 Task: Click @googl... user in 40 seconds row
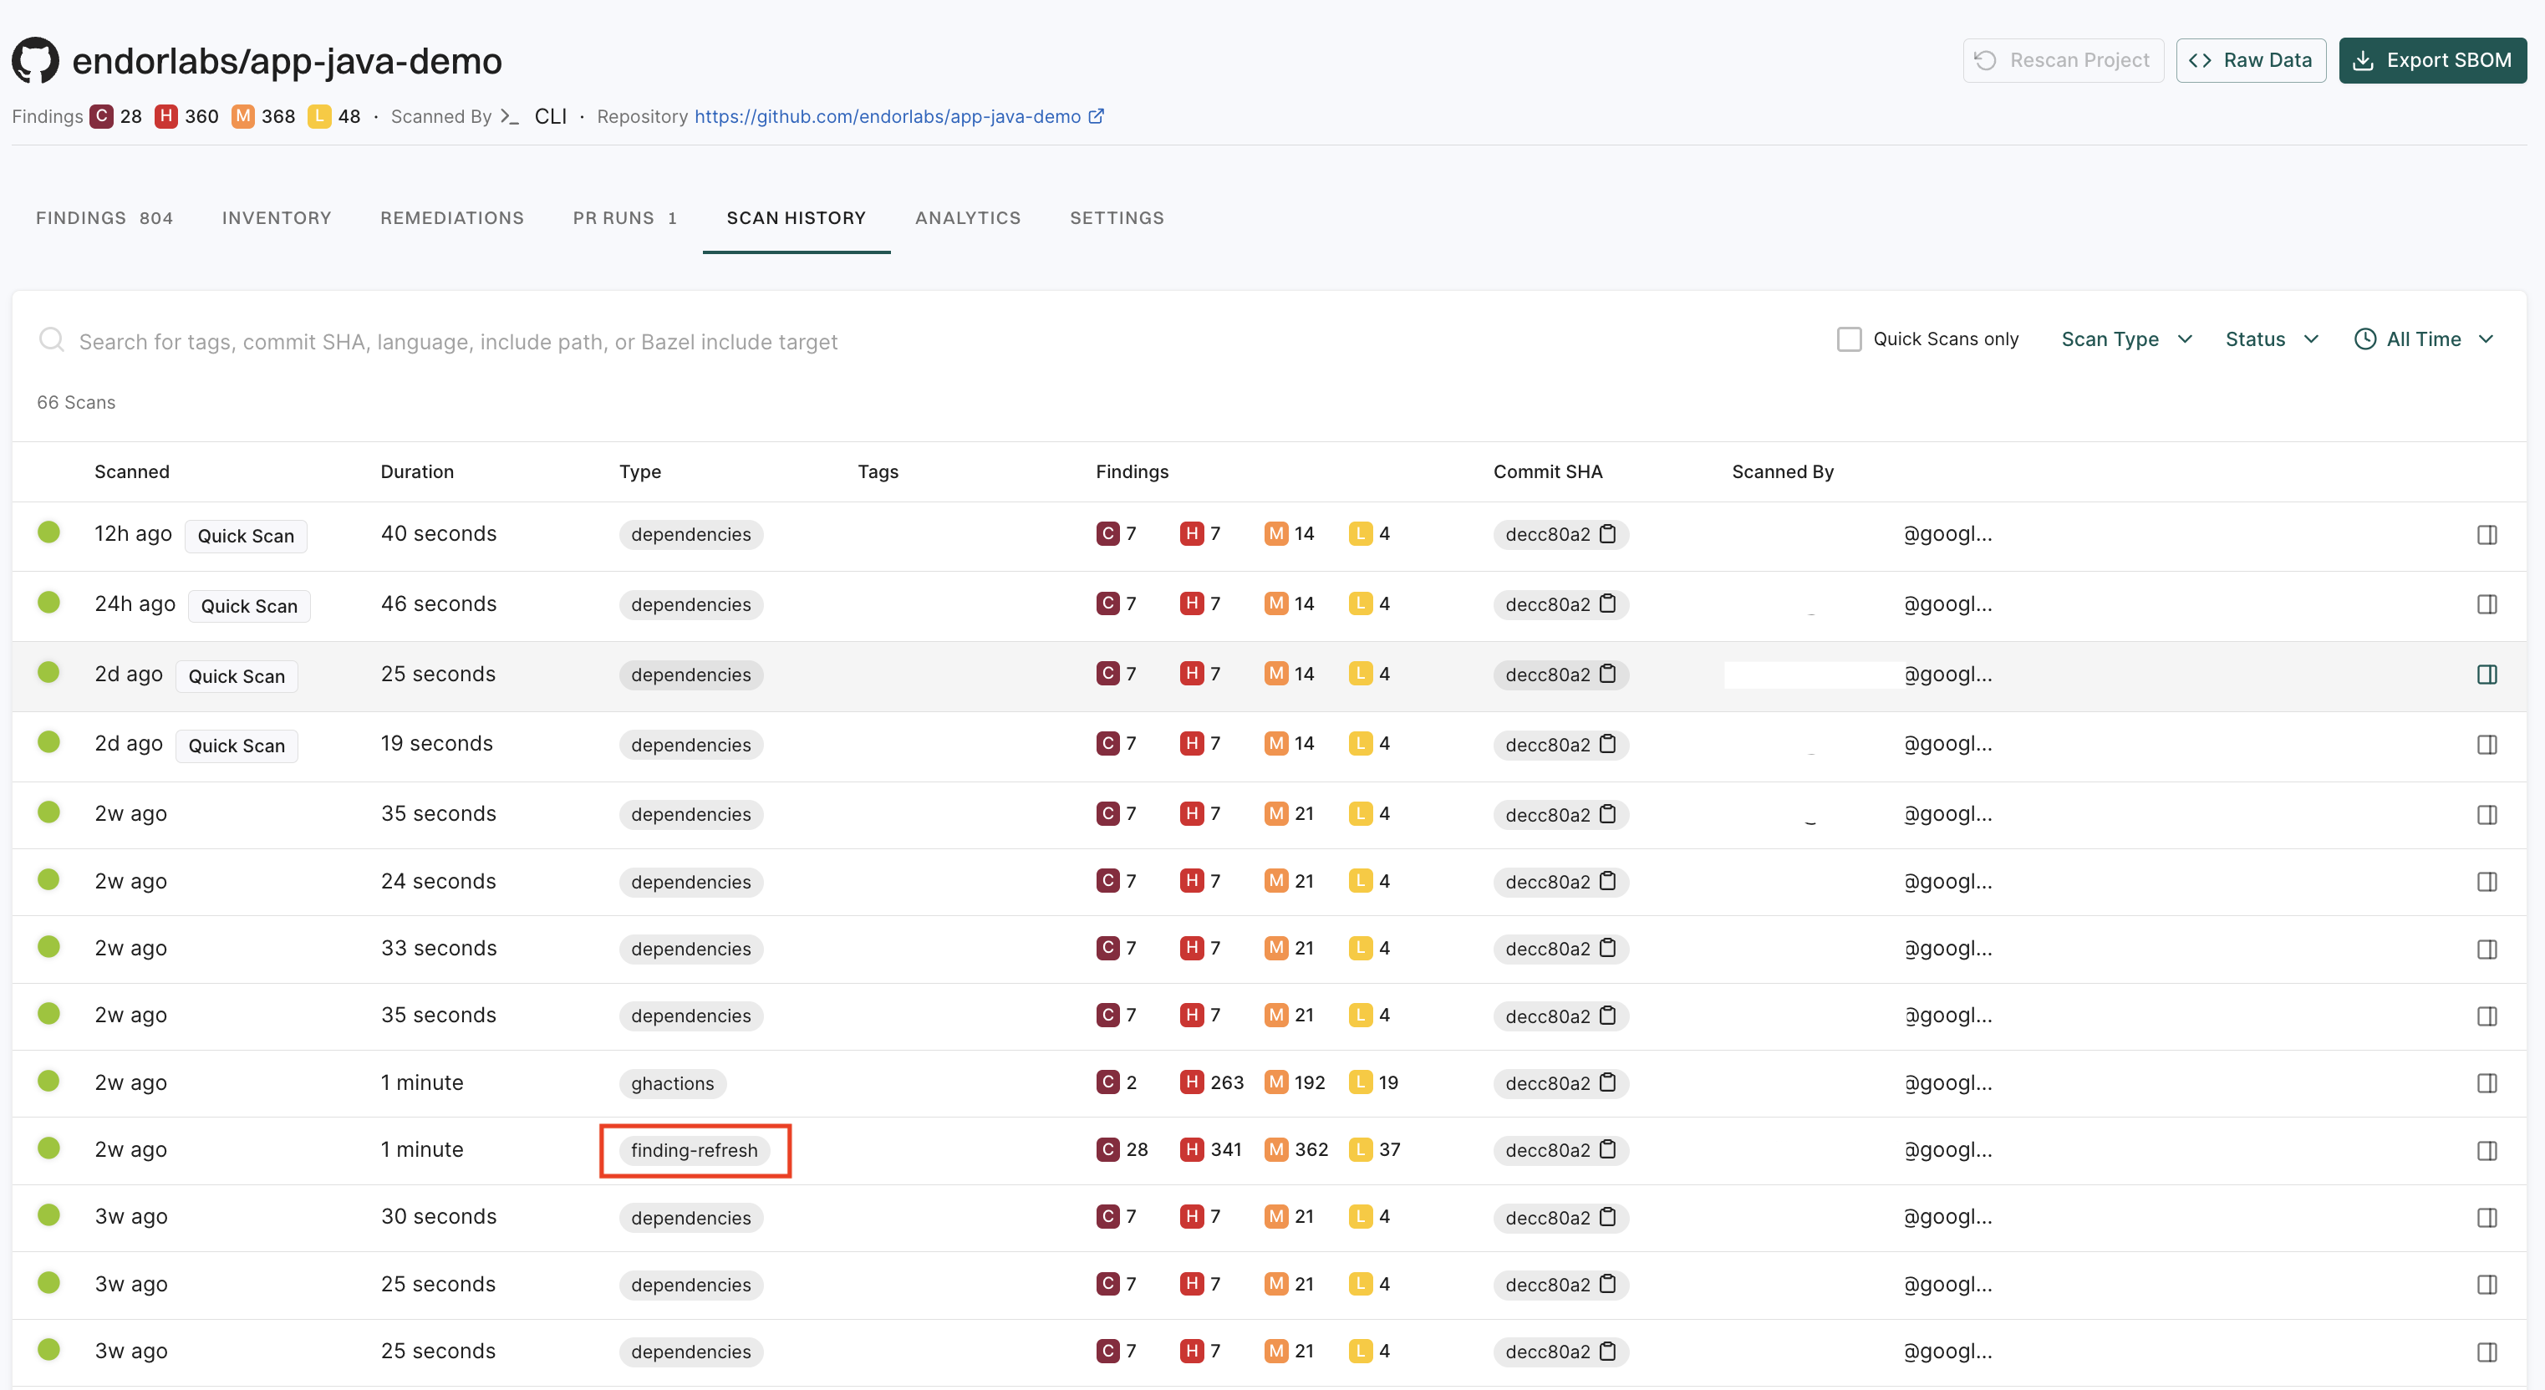click(1947, 533)
